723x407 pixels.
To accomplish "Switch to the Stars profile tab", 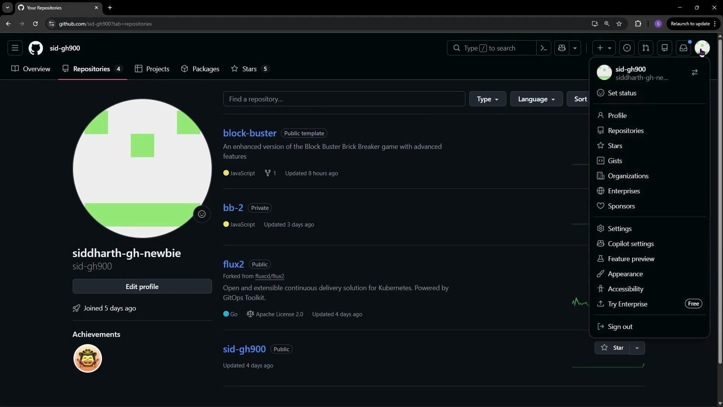I will [250, 69].
